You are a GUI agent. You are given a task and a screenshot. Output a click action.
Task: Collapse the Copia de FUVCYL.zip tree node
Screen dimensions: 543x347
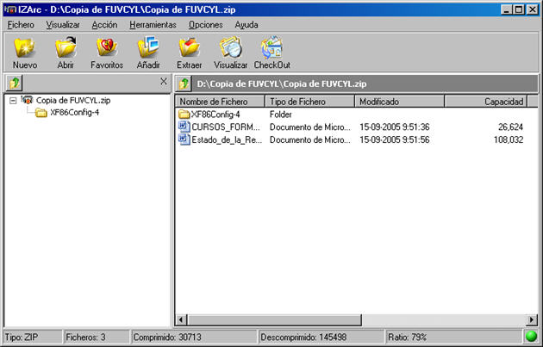point(13,101)
